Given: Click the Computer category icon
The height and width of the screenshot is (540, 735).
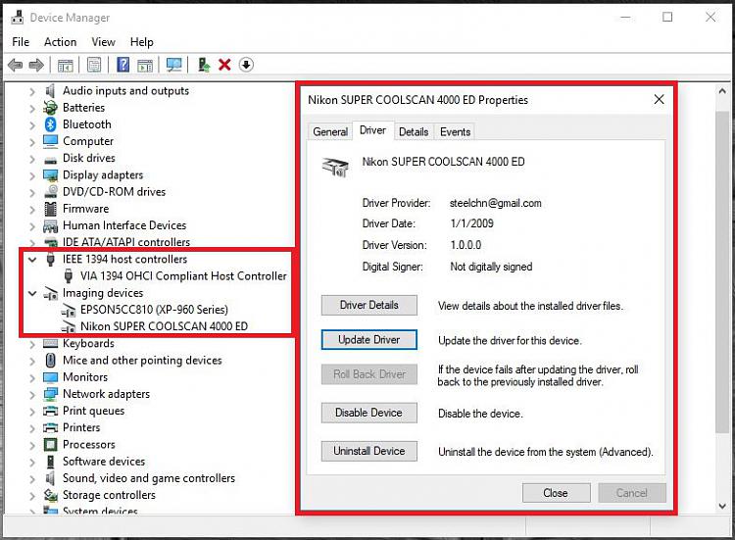Looking at the screenshot, I should pyautogui.click(x=50, y=141).
